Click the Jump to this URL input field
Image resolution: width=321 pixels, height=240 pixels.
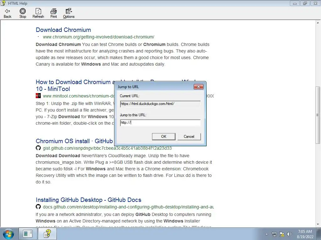point(160,122)
